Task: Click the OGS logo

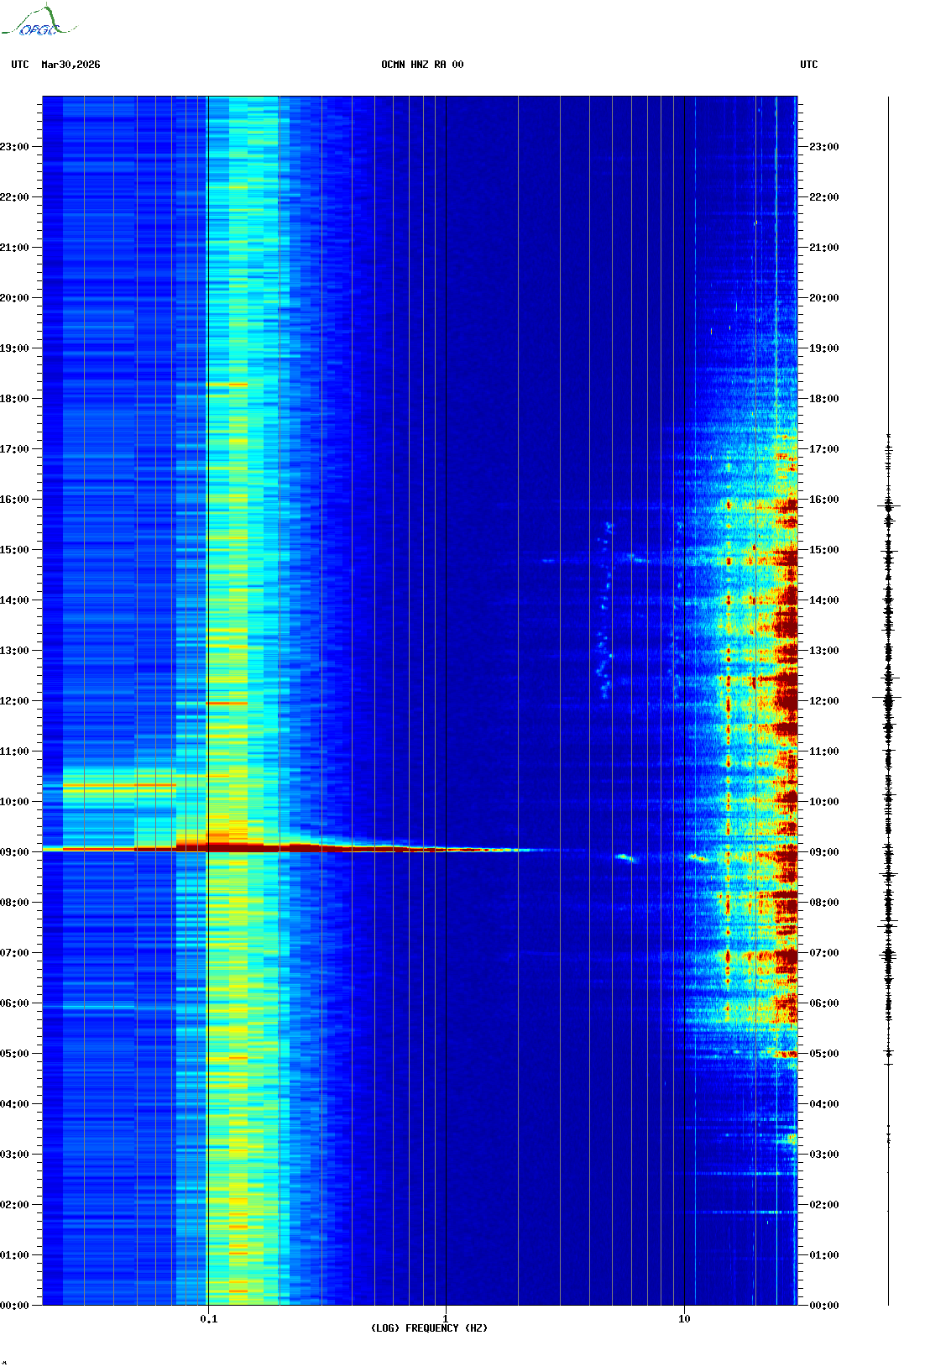Action: click(39, 21)
